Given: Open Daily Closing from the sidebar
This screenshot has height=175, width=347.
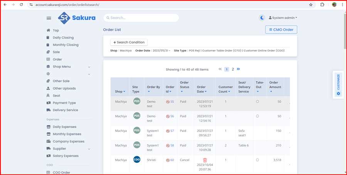Looking at the screenshot, I should [x=63, y=38].
